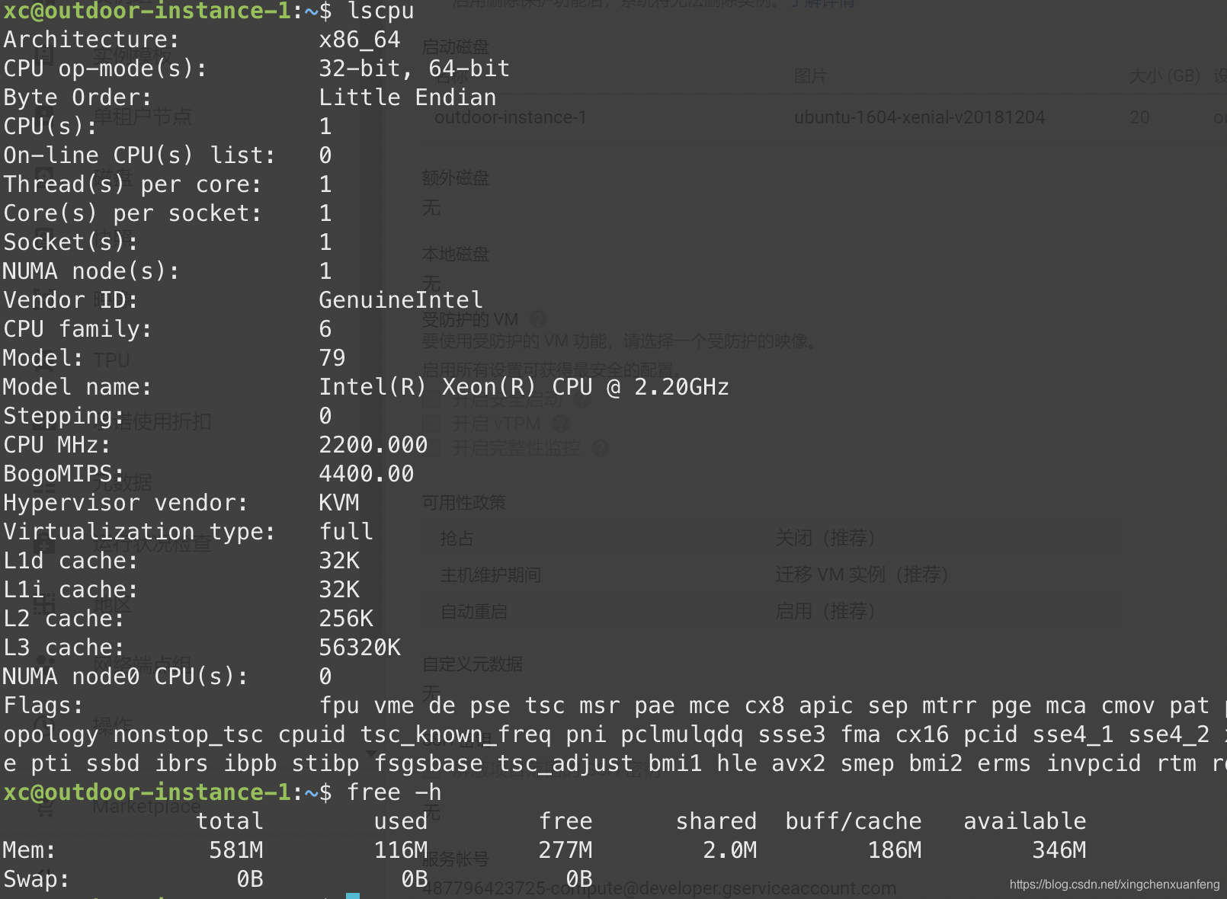The image size is (1227, 899).
Task: Click the 了解详情 link at top
Action: pos(829,4)
